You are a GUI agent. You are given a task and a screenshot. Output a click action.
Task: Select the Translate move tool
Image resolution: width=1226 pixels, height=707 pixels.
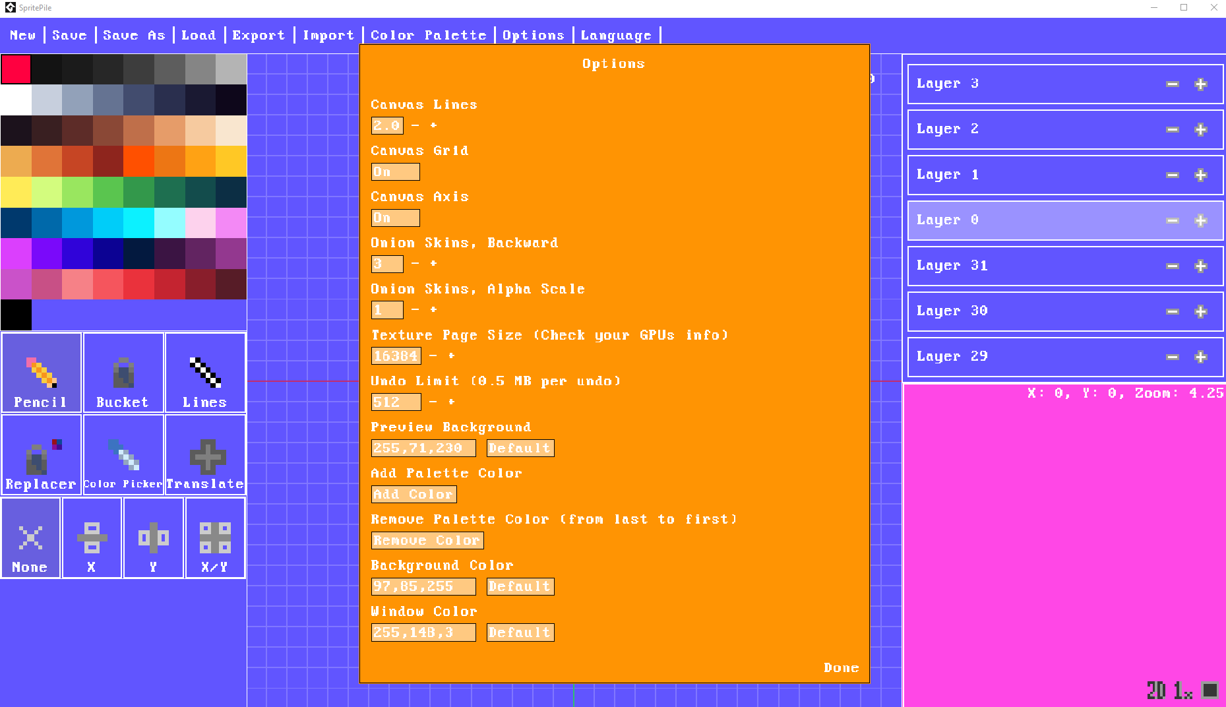tap(205, 455)
